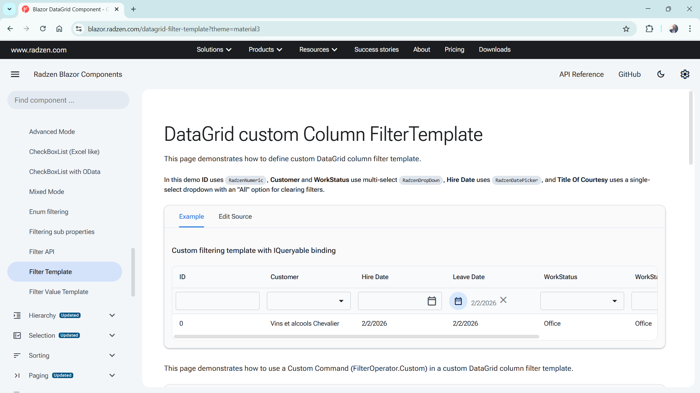Open browser extensions puzzle icon

point(649,29)
